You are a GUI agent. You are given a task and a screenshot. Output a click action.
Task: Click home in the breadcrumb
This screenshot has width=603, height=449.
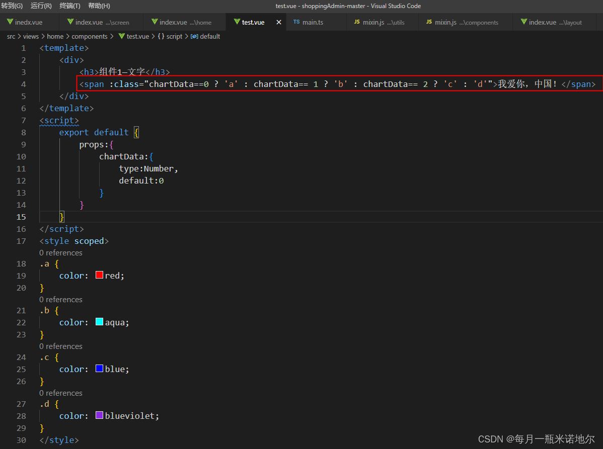[55, 37]
